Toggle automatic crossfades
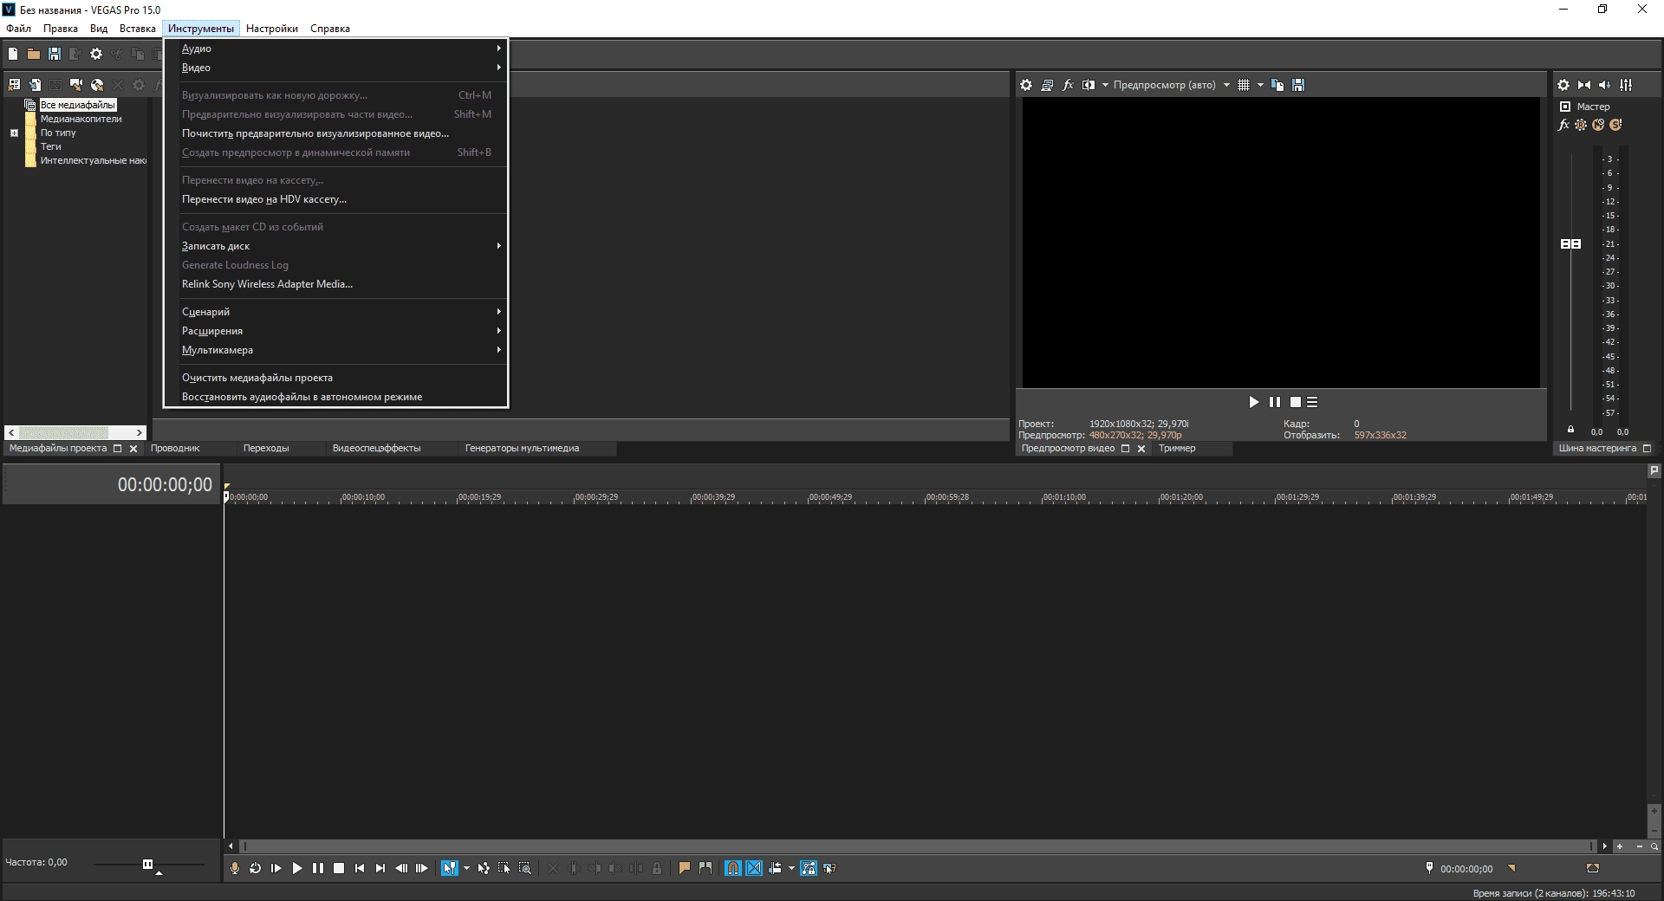 click(754, 868)
